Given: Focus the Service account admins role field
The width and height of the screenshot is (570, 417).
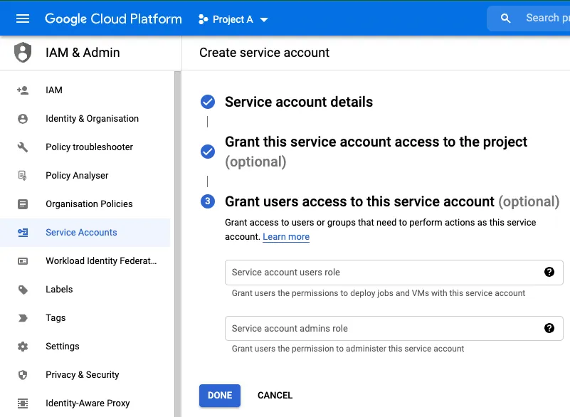Looking at the screenshot, I should point(394,328).
